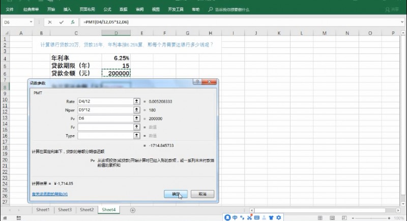This screenshot has width=407, height=221.
Task: Collapse the Pv argument range selector
Action: pos(136,118)
